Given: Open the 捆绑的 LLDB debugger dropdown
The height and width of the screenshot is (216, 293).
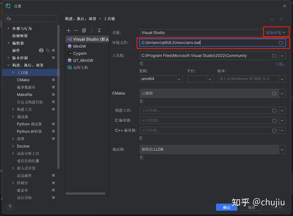Looking at the screenshot, I should point(282,149).
